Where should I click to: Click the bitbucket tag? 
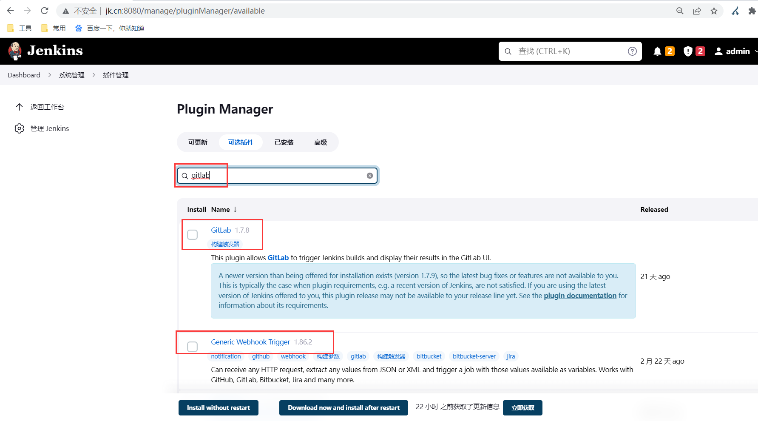(x=429, y=356)
